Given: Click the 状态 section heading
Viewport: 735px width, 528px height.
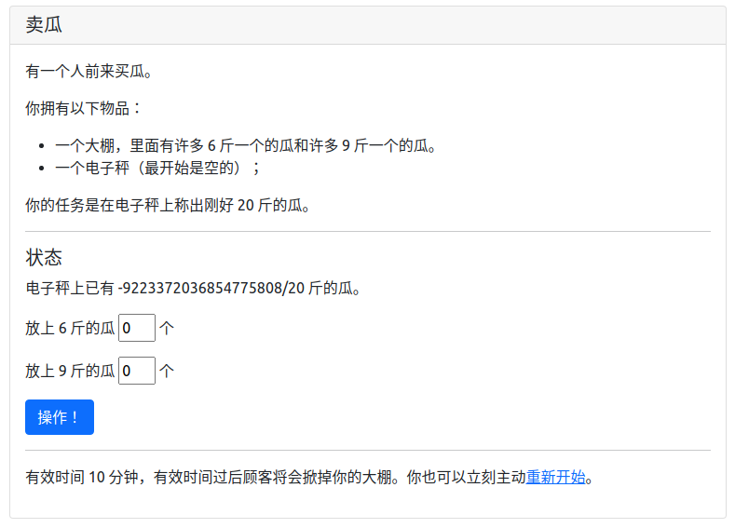Looking at the screenshot, I should click(x=44, y=258).
